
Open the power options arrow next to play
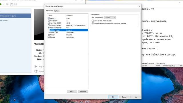point(4,4)
